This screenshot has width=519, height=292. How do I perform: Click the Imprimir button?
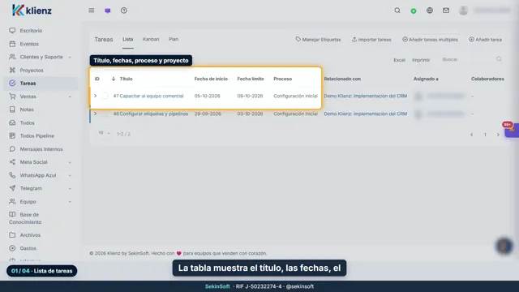tap(421, 60)
